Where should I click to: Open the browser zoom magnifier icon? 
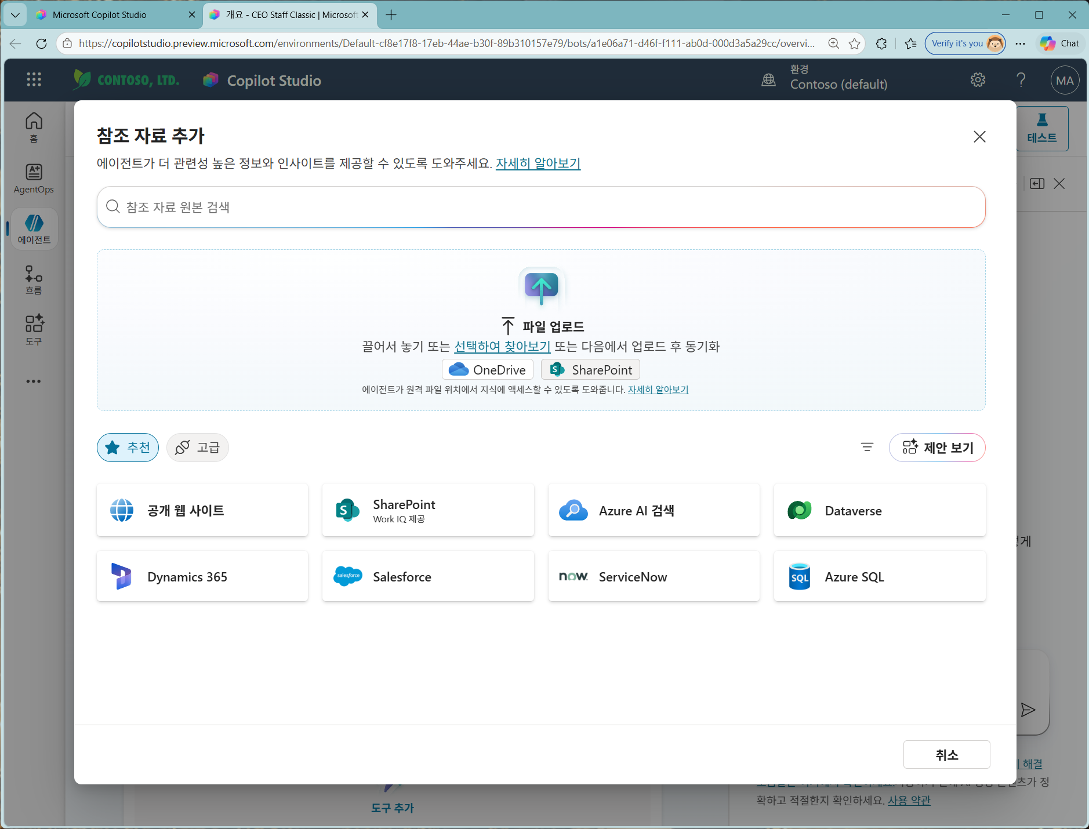pyautogui.click(x=833, y=43)
